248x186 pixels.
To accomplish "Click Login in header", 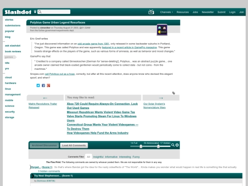I will click(232, 12).
